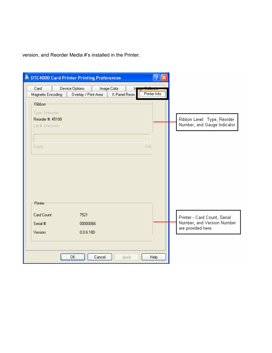Image resolution: width=272 pixels, height=353 pixels.
Task: Click the Printer group heading
Action: pyautogui.click(x=39, y=203)
